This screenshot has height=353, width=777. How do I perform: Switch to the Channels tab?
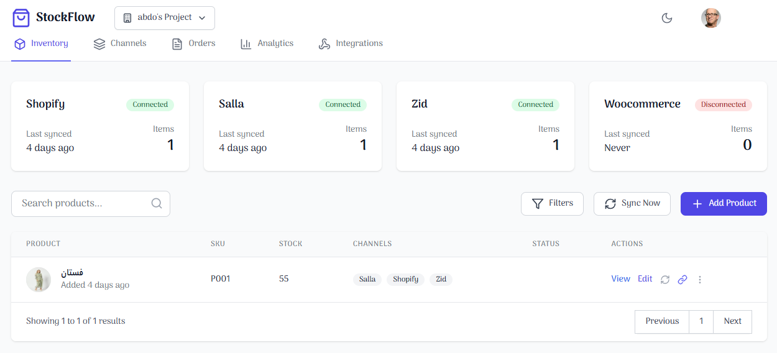[120, 44]
